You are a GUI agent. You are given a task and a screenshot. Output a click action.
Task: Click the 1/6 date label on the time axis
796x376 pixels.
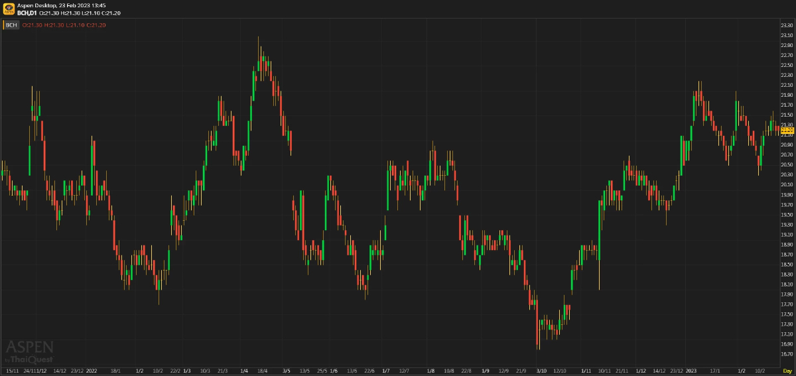(334, 371)
